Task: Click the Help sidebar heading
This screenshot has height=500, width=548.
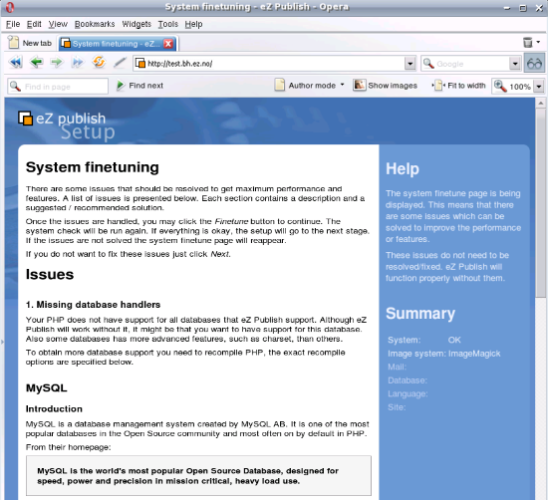Action: coord(403,168)
